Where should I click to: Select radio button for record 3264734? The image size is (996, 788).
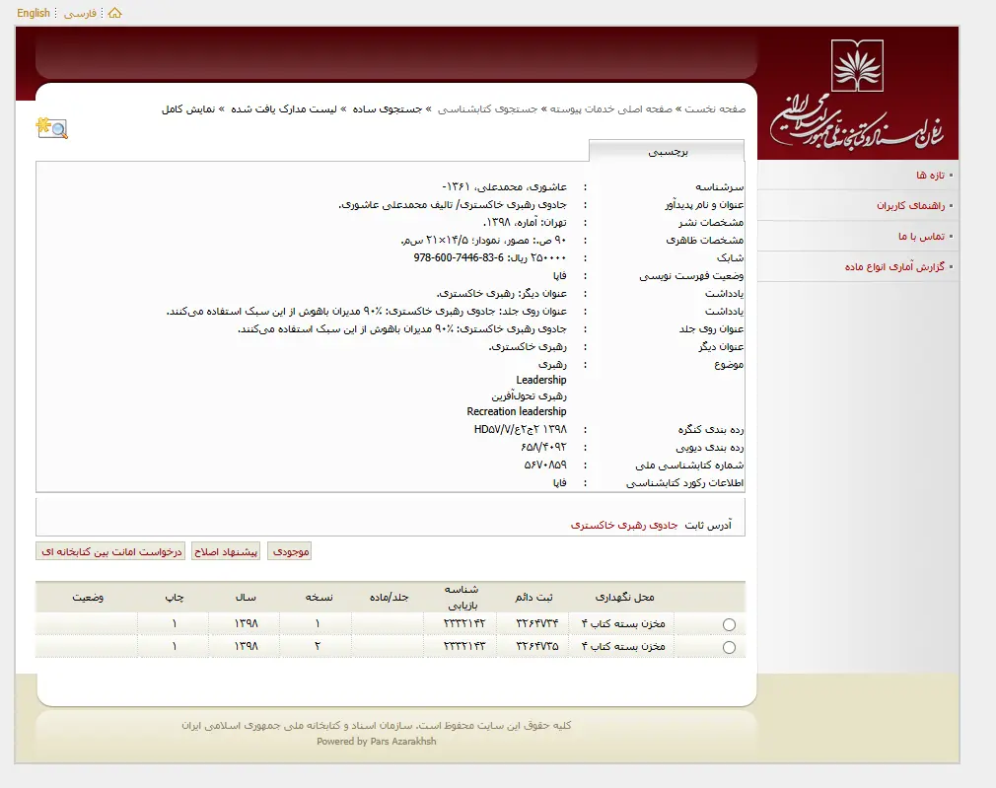(x=729, y=624)
